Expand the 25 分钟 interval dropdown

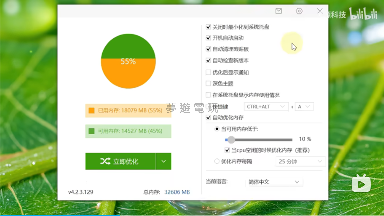(300, 162)
